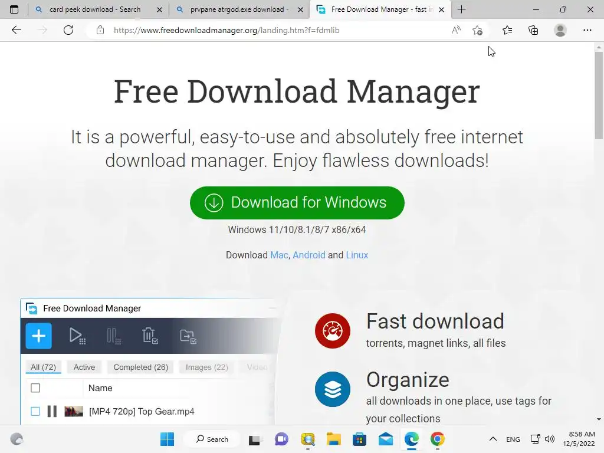Screen dimensions: 604x453
Task: Open volume control in system tray
Action: [x=550, y=439]
